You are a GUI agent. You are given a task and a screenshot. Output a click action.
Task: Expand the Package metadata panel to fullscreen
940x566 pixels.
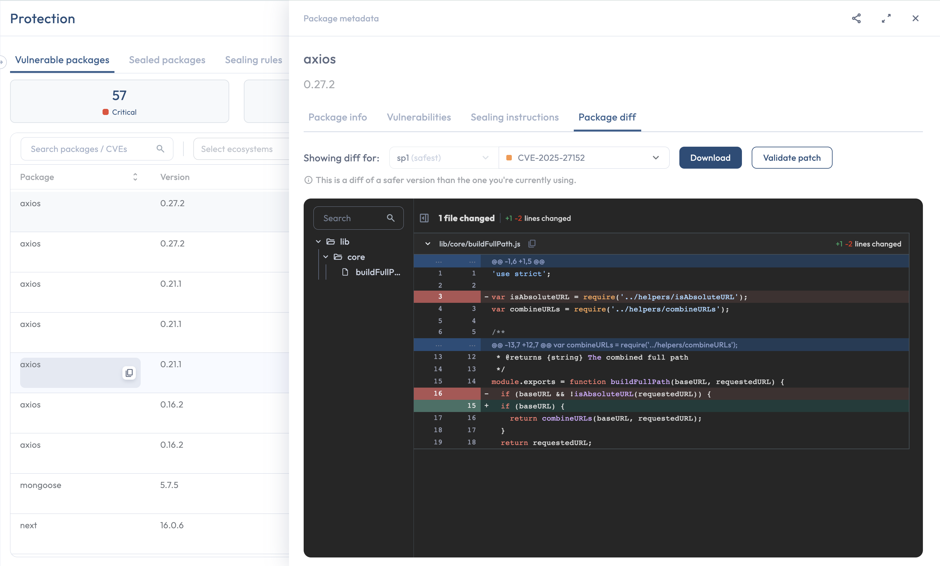(x=886, y=18)
